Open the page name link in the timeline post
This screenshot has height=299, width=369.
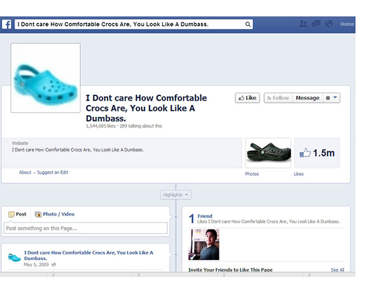point(88,256)
